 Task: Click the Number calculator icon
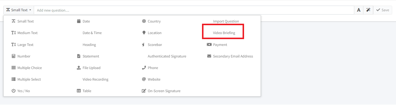tap(13, 56)
